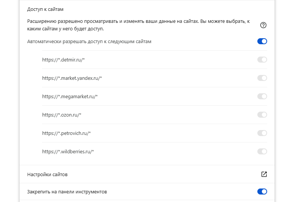Click the "Автоматически разрешать доступ" label text

coord(89,41)
